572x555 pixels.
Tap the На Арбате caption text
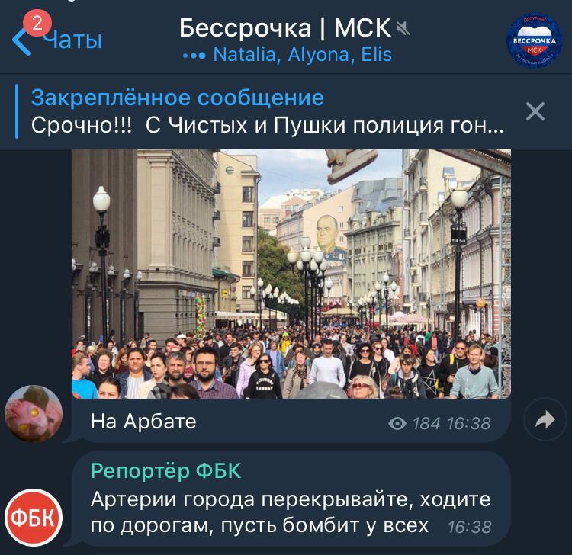(143, 421)
